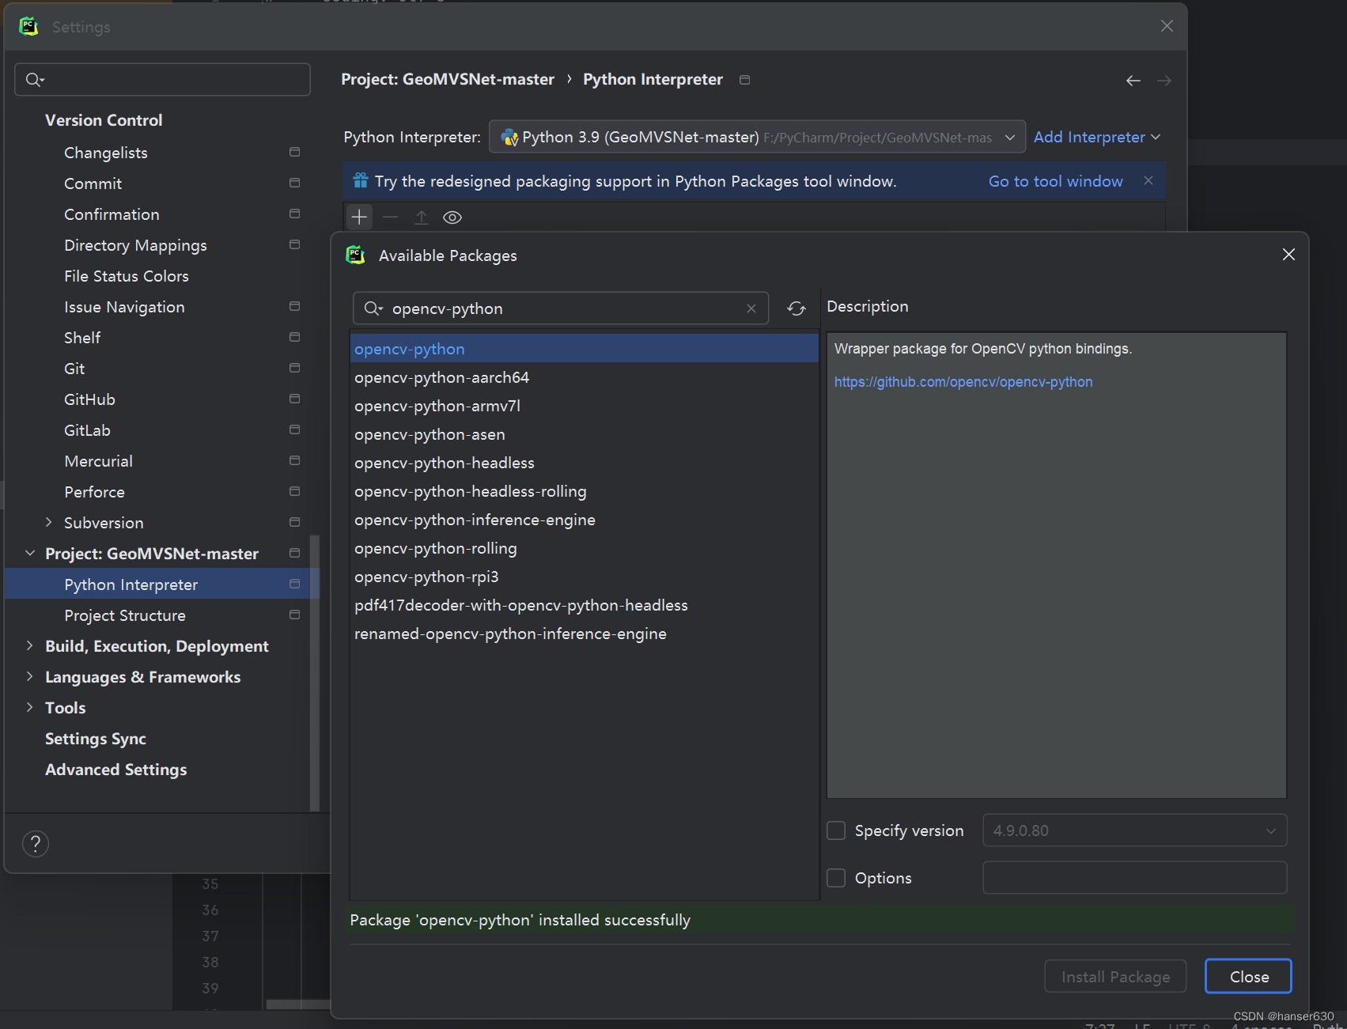Close the Available Packages dialog with X
The height and width of the screenshot is (1029, 1347).
[x=1288, y=254]
